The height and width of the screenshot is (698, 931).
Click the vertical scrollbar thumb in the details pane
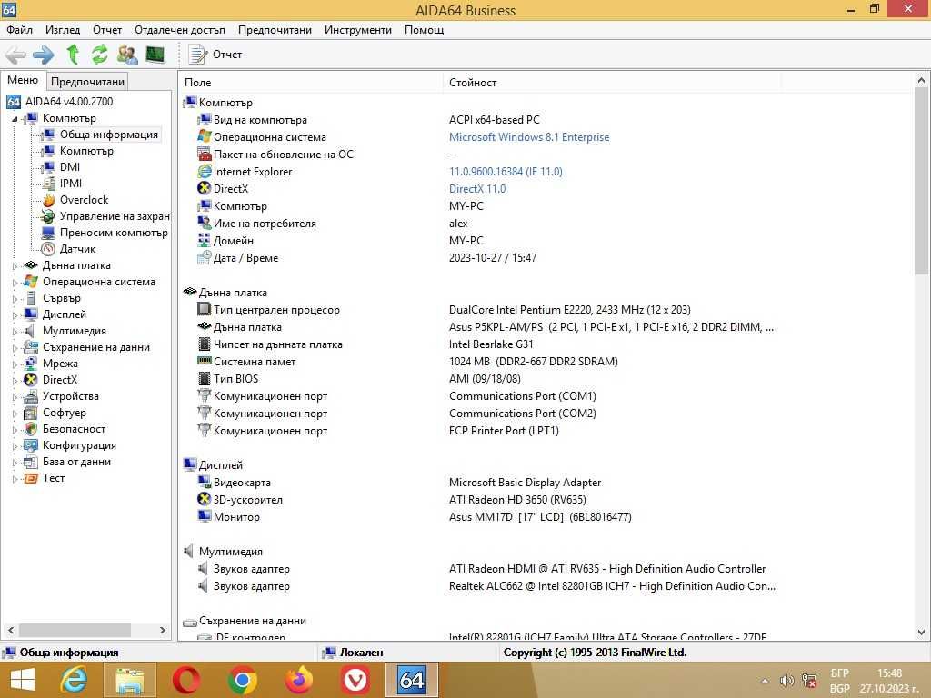tap(921, 179)
